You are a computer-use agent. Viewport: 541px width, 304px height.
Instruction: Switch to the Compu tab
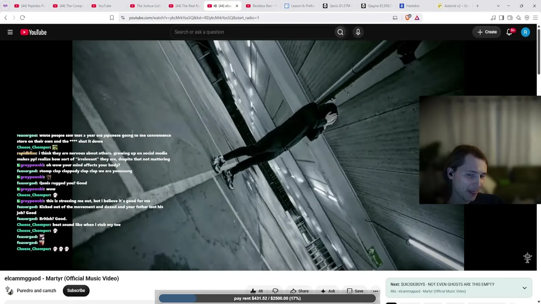coord(68,6)
